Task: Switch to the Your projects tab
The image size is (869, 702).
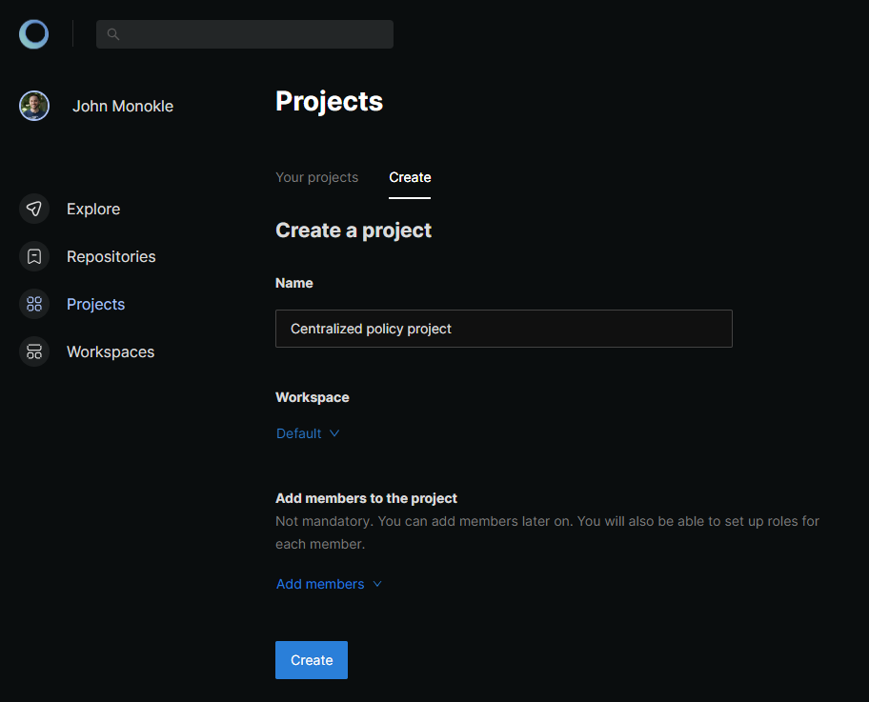Action: click(x=317, y=177)
